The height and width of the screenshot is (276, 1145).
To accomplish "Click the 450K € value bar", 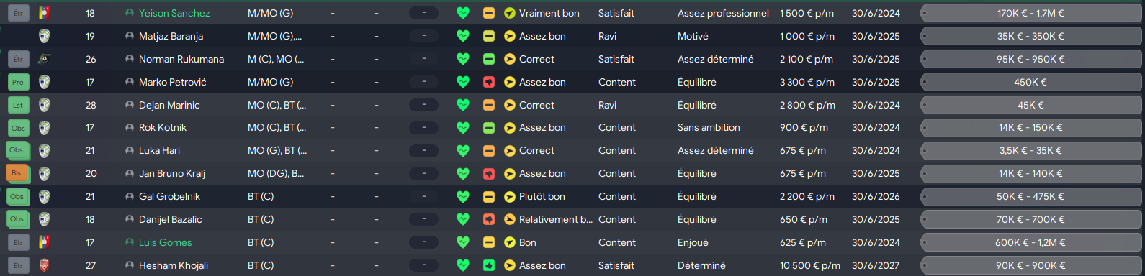I will 1030,82.
